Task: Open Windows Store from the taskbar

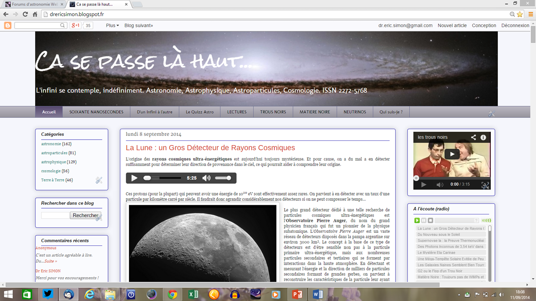Action: pyautogui.click(x=27, y=294)
